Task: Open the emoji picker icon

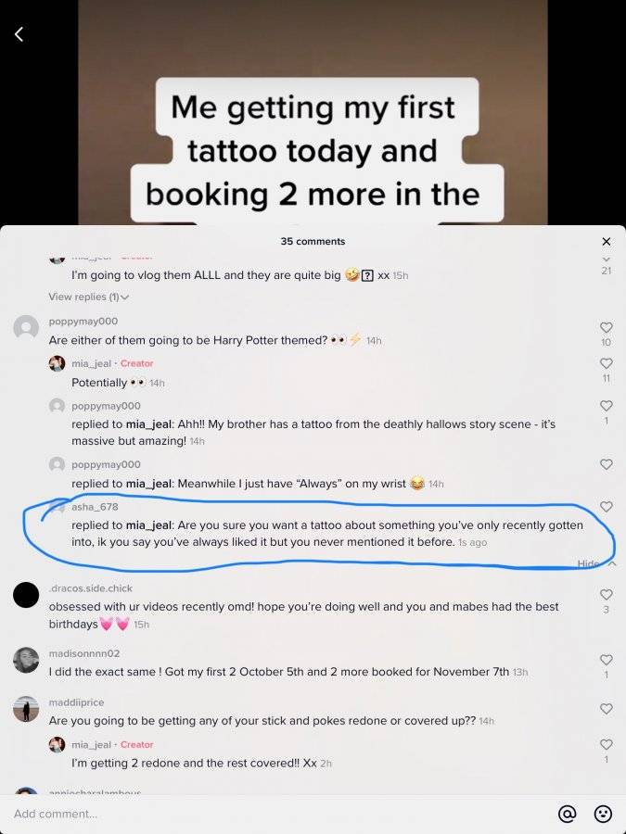Action: [603, 814]
